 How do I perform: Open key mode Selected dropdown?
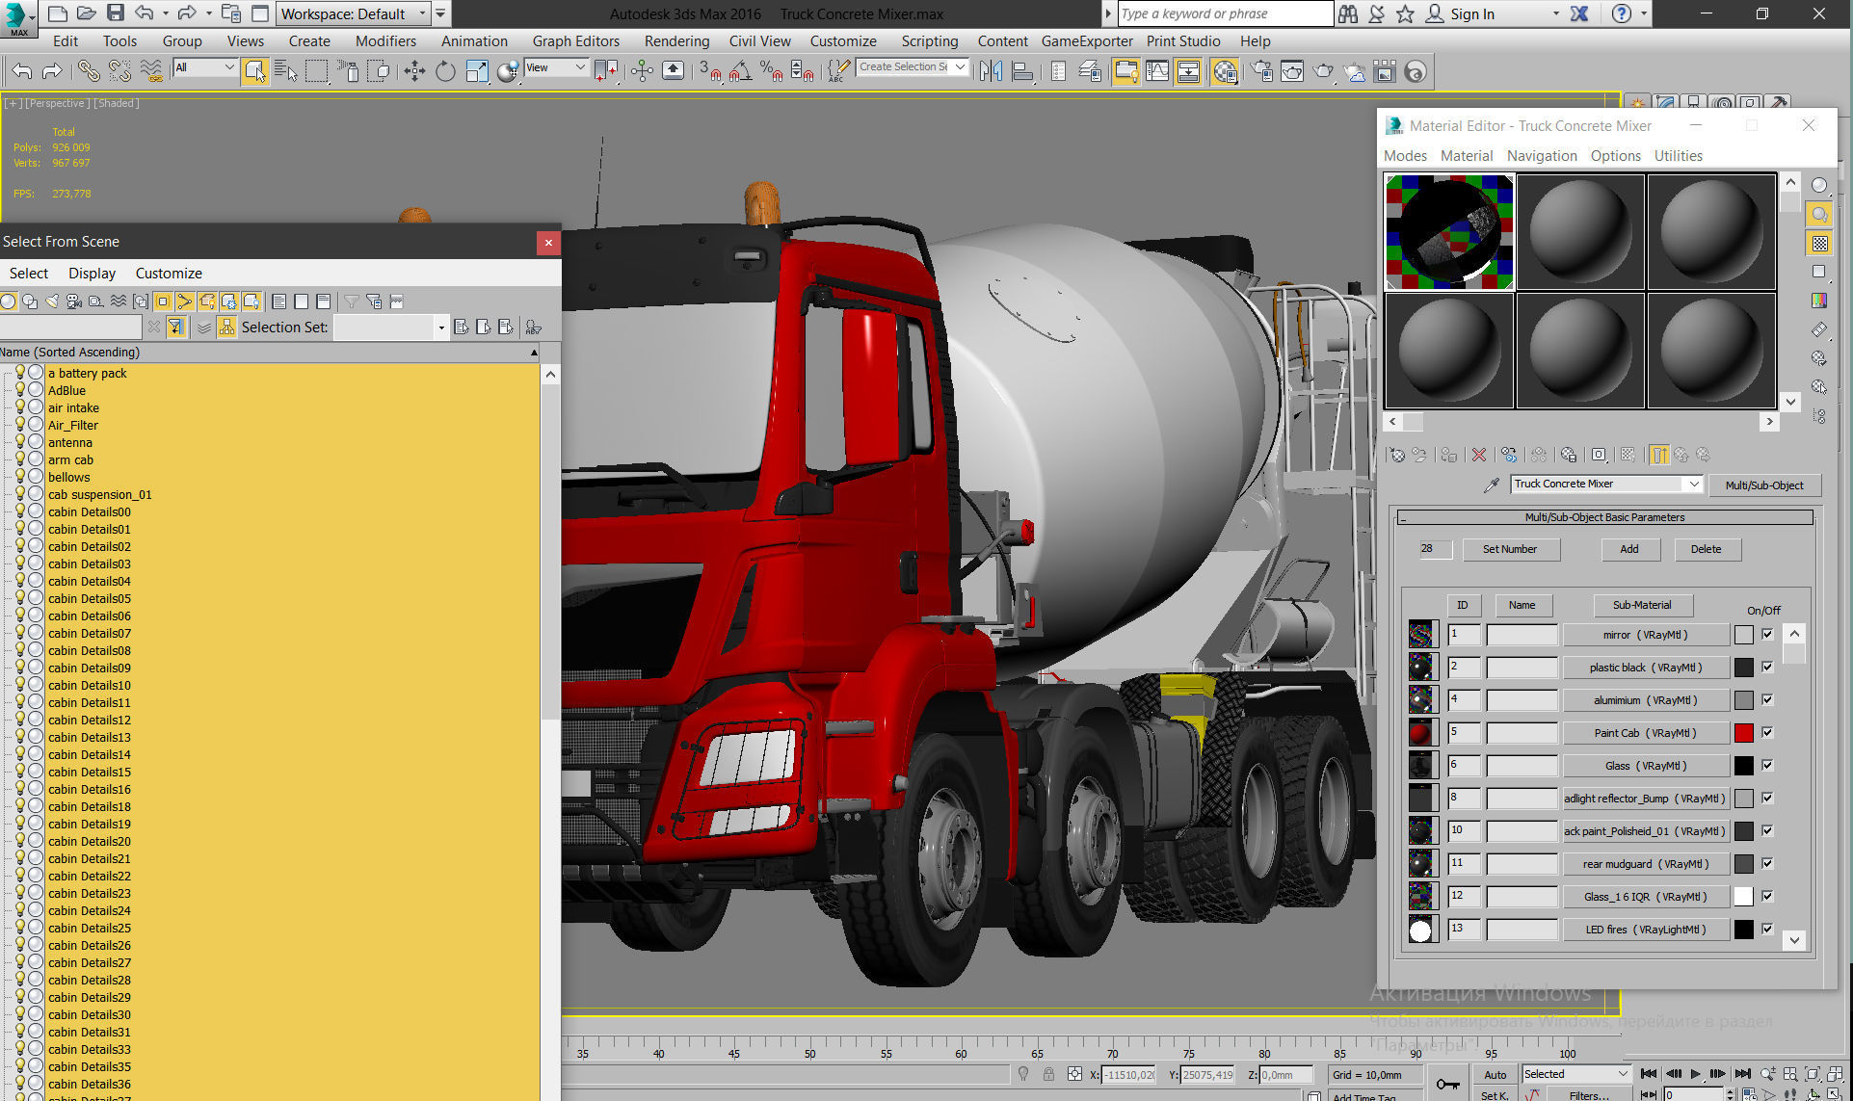(1575, 1074)
